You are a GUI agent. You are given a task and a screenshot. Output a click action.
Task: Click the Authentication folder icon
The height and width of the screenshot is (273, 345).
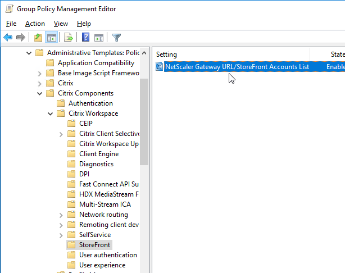[x=61, y=103]
